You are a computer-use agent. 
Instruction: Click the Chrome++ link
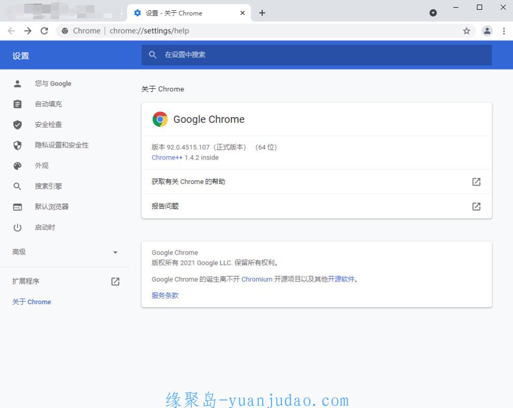coord(167,158)
